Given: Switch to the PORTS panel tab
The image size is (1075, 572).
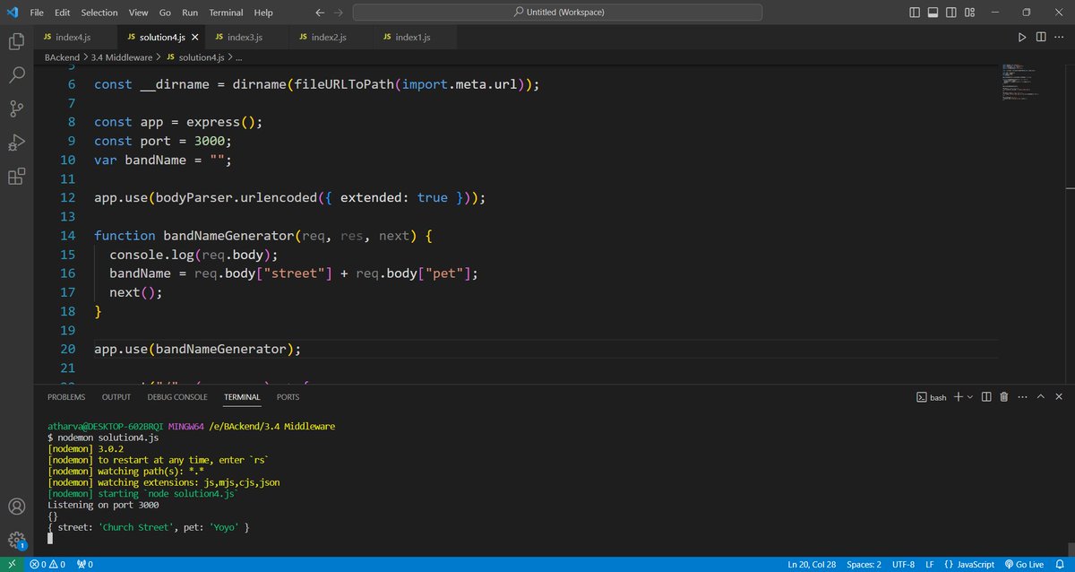Looking at the screenshot, I should coord(288,396).
